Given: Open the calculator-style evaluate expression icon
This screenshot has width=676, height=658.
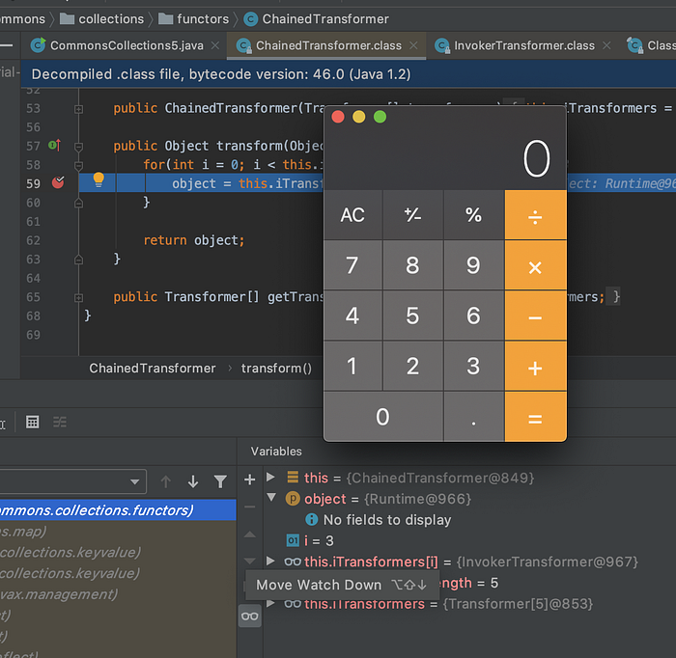Looking at the screenshot, I should (x=32, y=422).
